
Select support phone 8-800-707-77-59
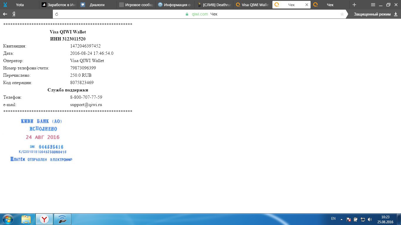[x=86, y=97]
